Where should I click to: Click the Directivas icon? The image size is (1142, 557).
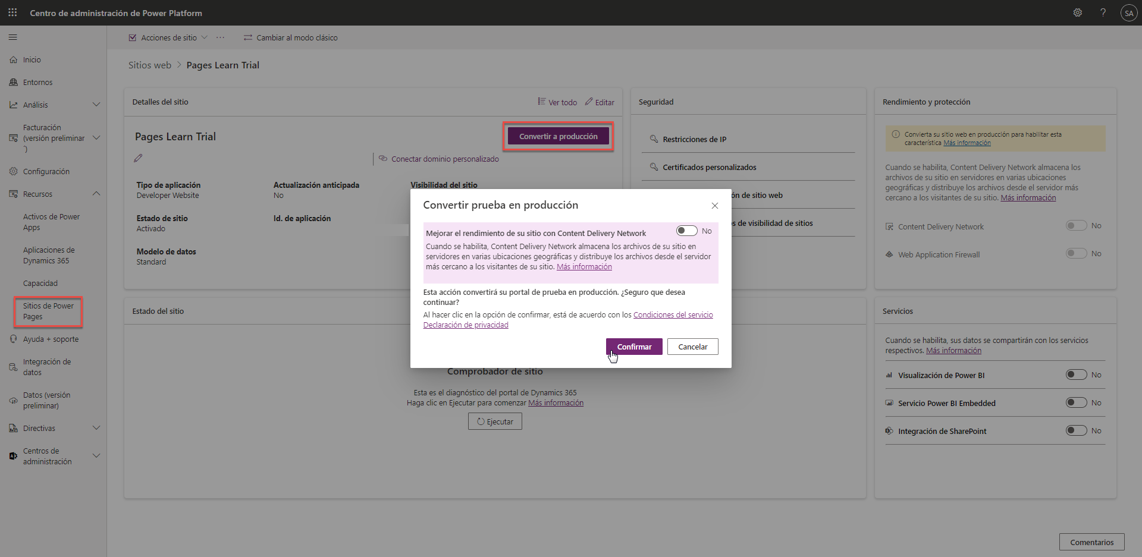[13, 429]
